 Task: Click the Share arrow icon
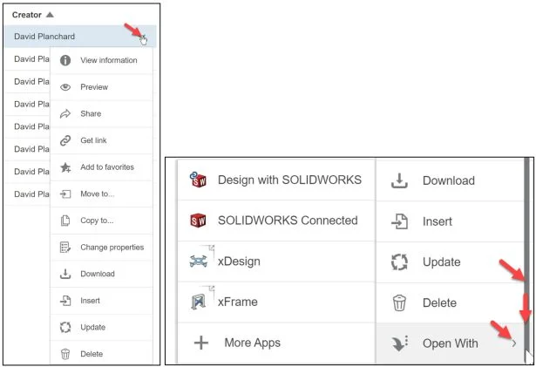(x=64, y=113)
